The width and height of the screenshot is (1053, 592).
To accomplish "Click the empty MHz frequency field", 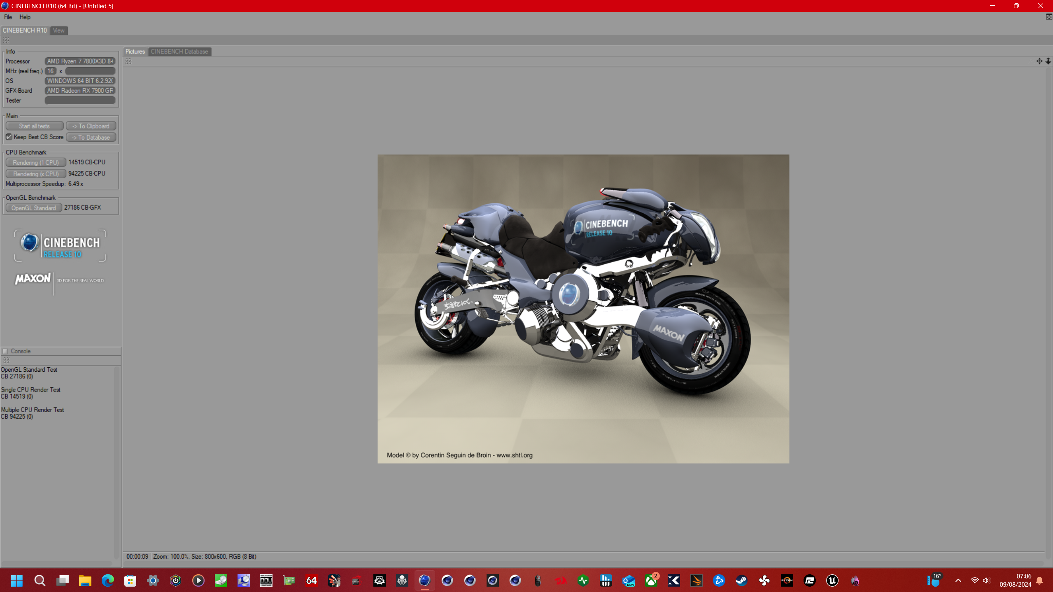I will click(x=90, y=71).
